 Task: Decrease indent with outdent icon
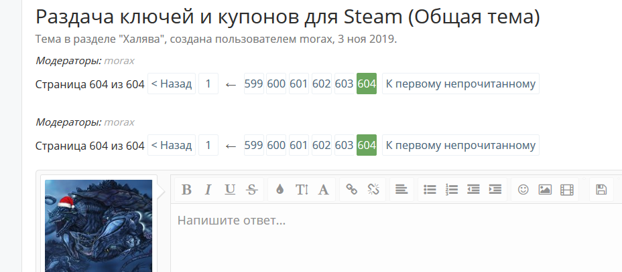473,190
